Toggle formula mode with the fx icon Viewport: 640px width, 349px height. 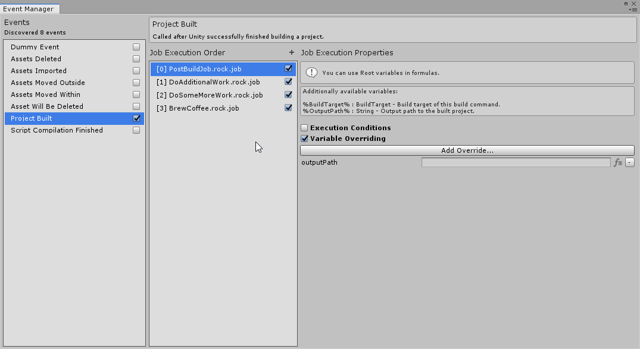tap(618, 162)
